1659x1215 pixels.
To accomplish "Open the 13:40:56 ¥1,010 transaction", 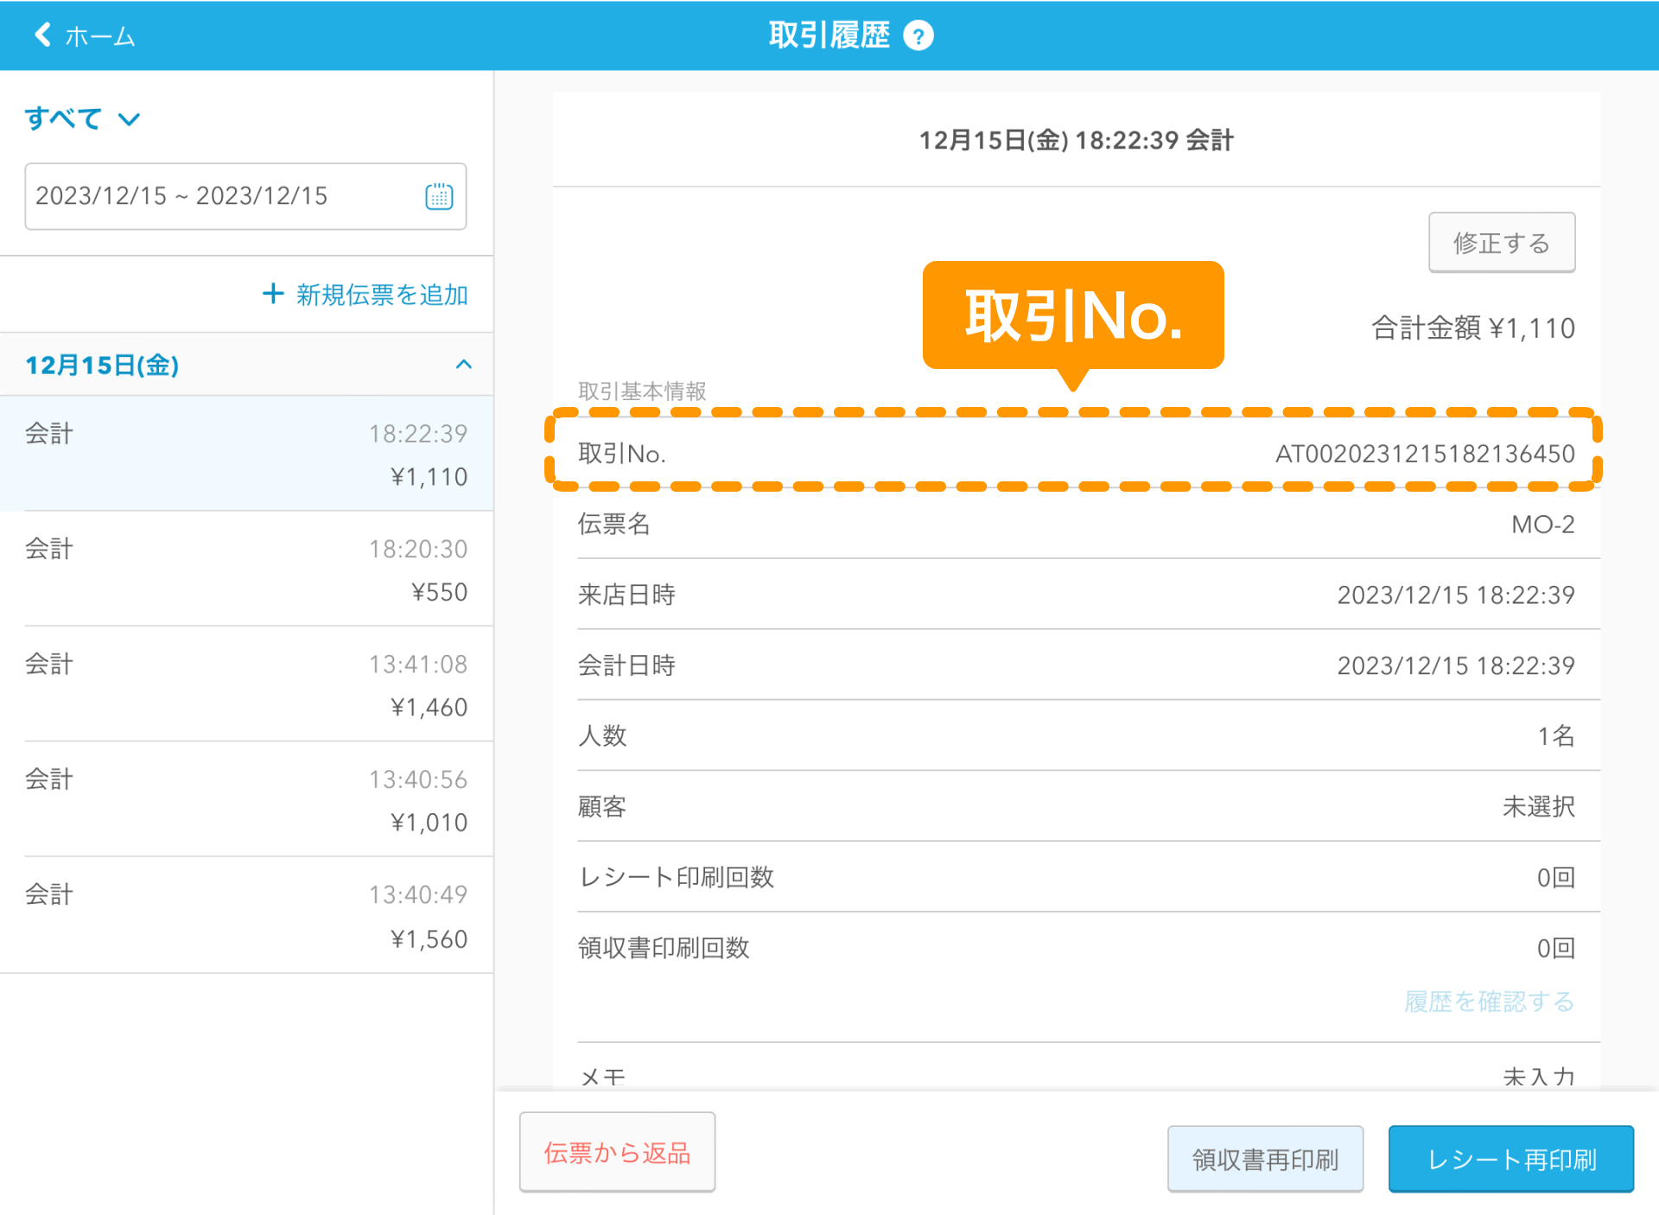I will (246, 799).
